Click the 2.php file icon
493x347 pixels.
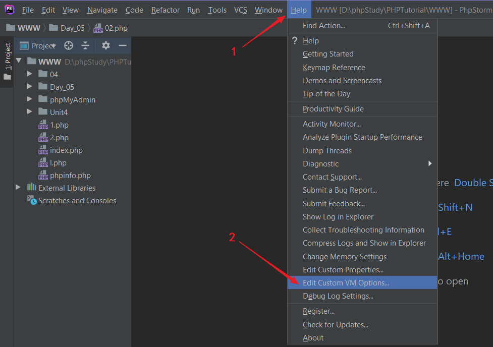pos(43,137)
